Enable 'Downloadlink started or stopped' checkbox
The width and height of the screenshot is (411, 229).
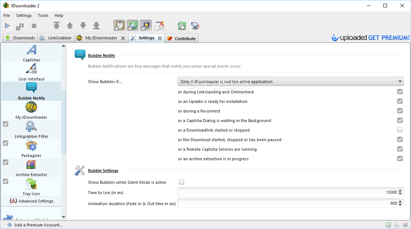coord(400,130)
